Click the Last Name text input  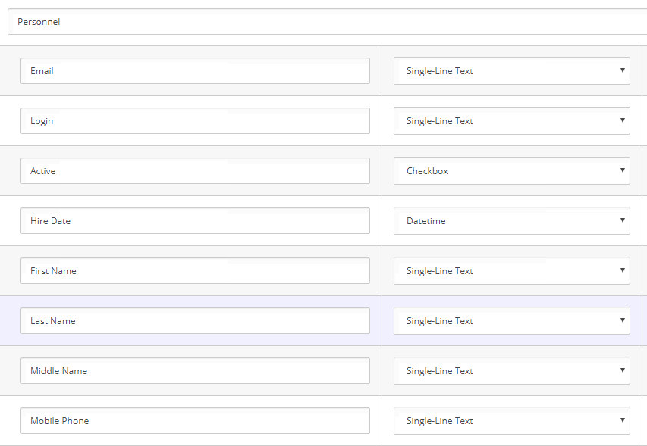[x=195, y=321]
